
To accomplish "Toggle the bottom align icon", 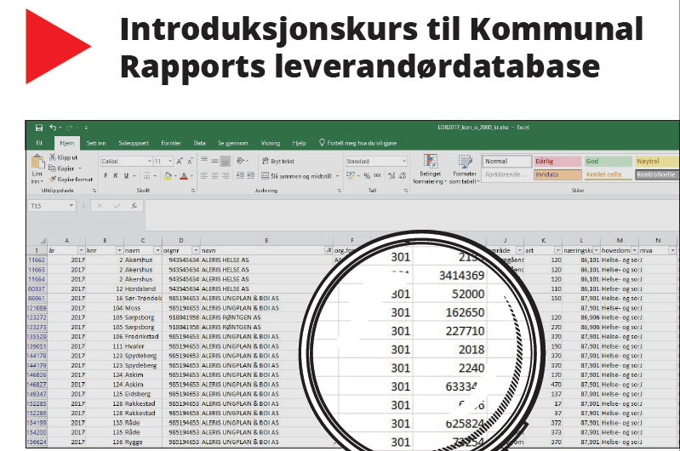I will [x=225, y=162].
